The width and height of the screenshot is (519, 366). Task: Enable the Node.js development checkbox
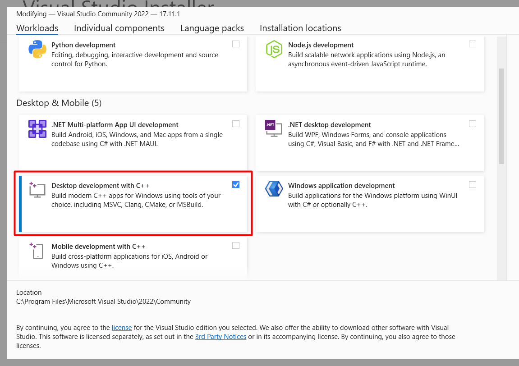[472, 44]
